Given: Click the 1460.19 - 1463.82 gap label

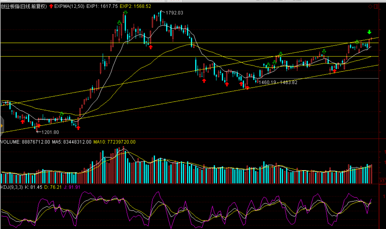Looking at the screenshot, I should 278,82.
